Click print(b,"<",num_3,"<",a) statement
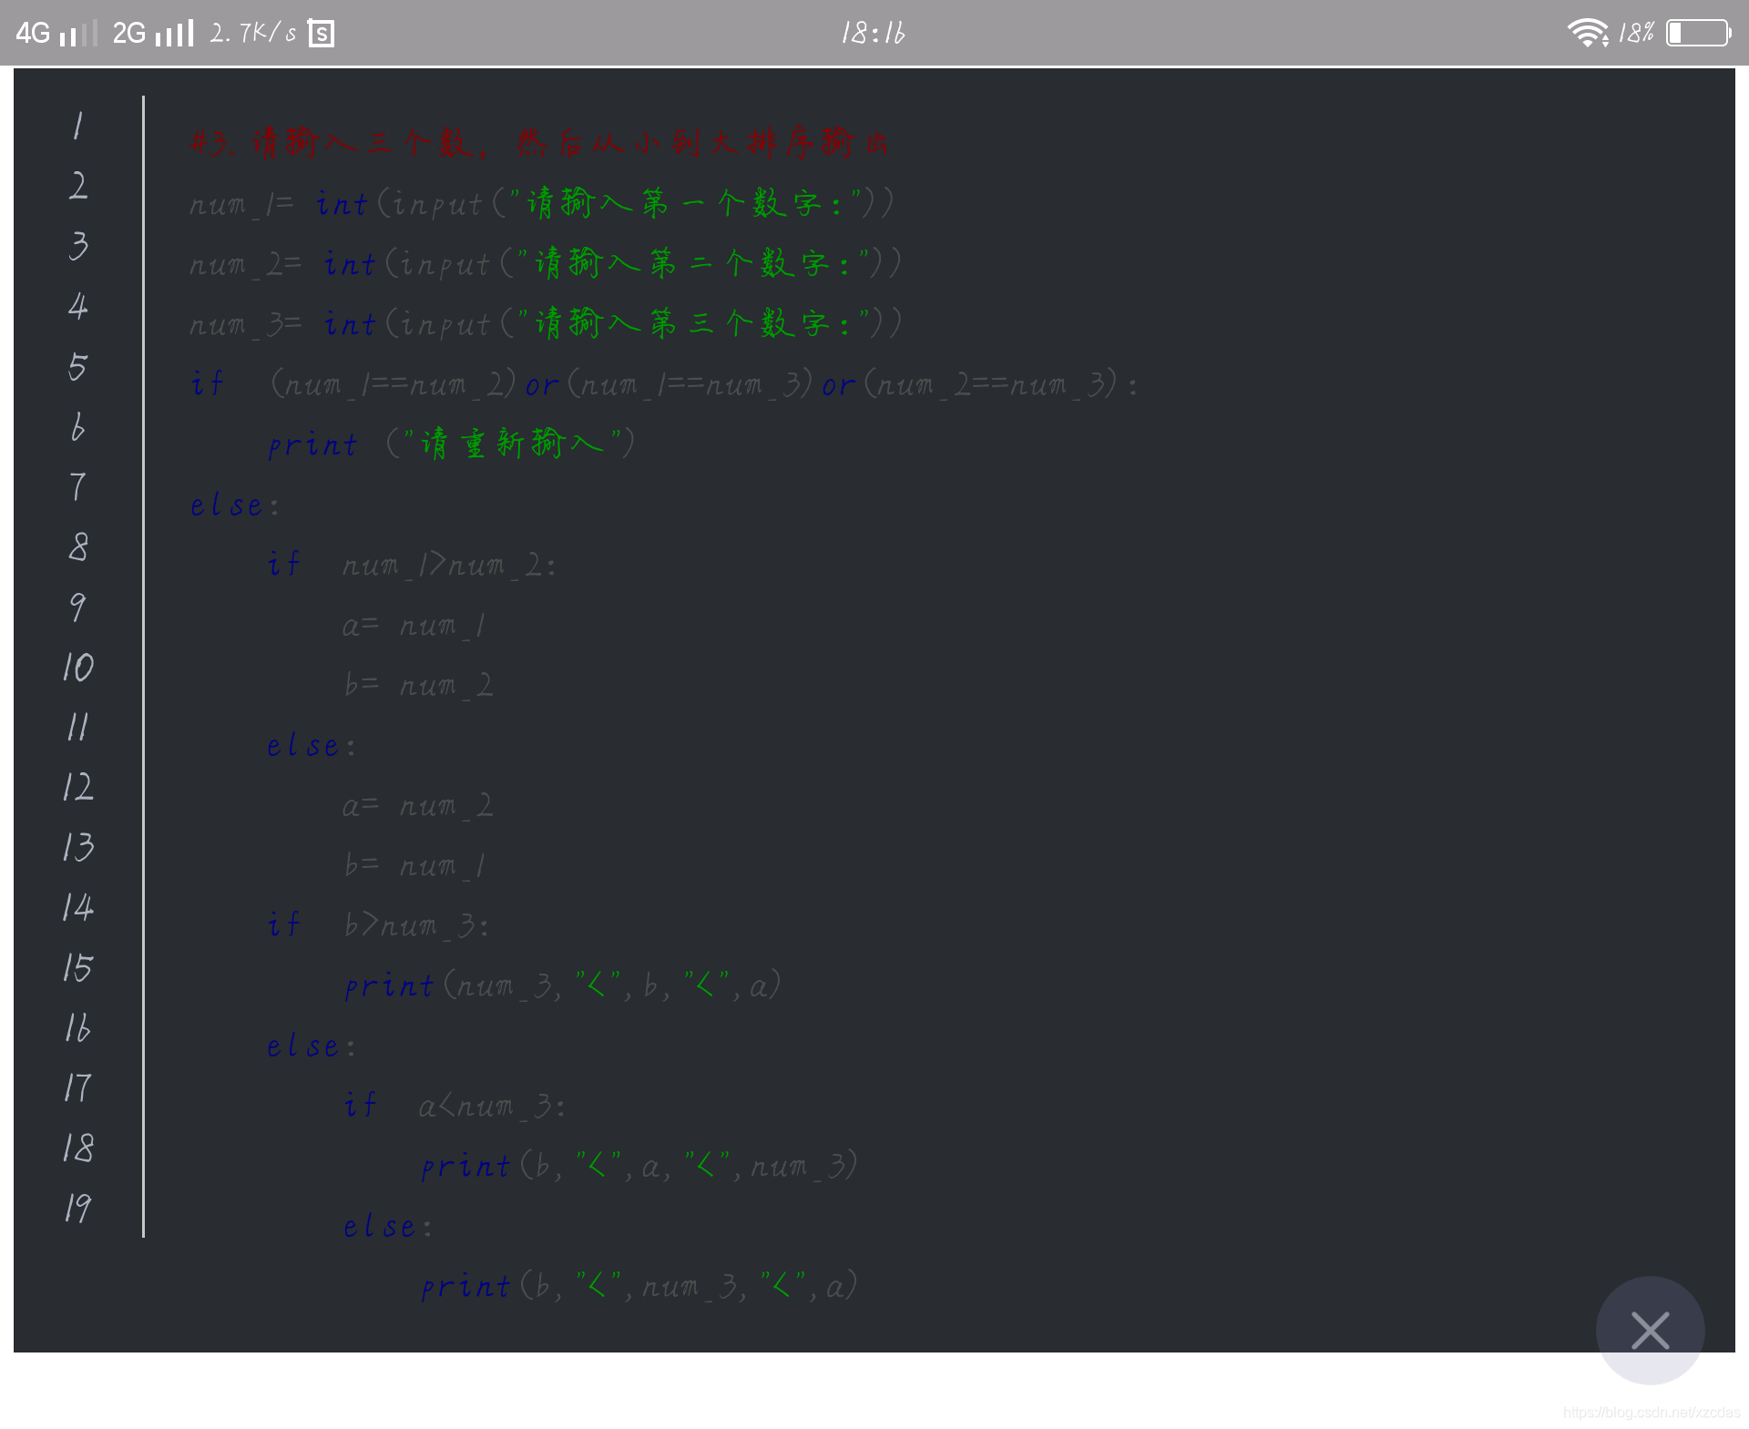This screenshot has width=1749, height=1429. [639, 1286]
